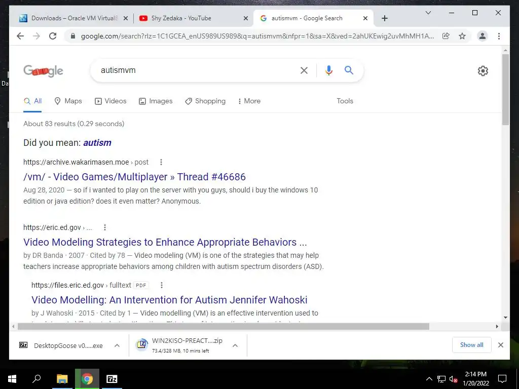
Task: Expand the More search categories
Action: [249, 101]
